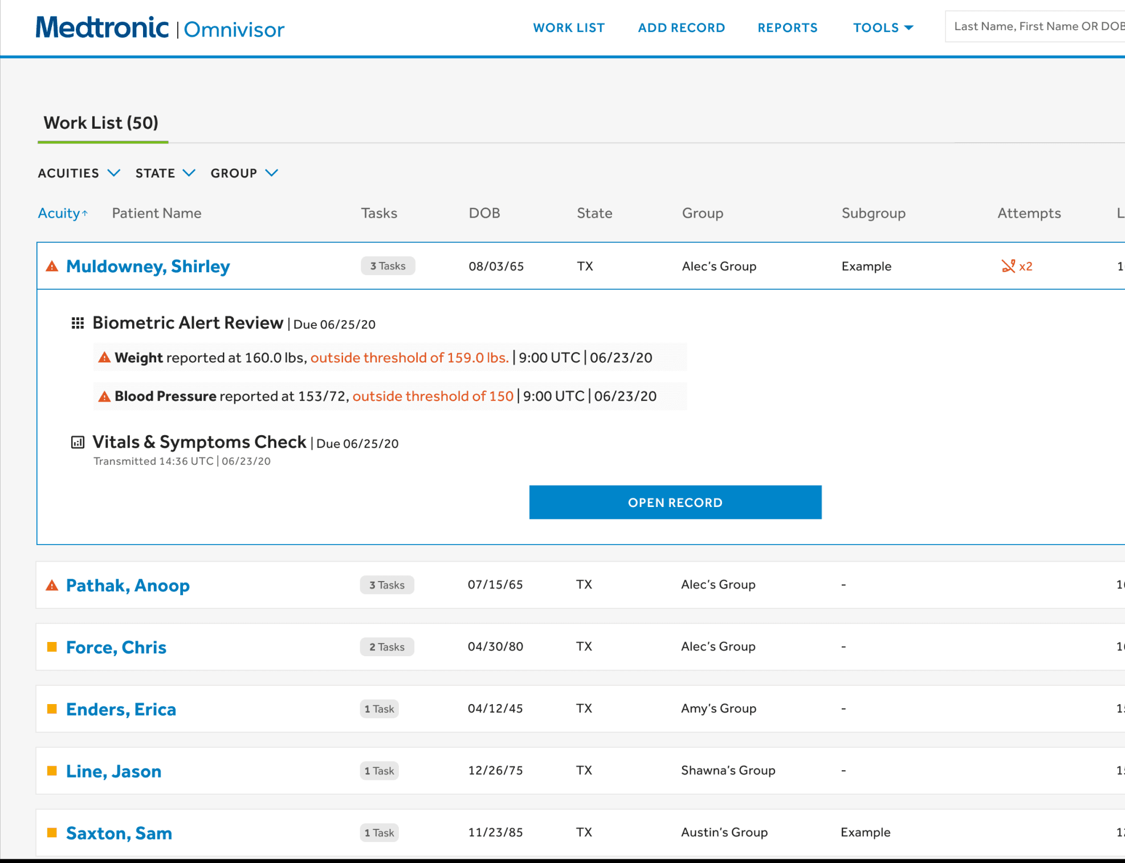Image resolution: width=1125 pixels, height=863 pixels.
Task: Open the ACUITIES filter dropdown
Action: [x=79, y=173]
